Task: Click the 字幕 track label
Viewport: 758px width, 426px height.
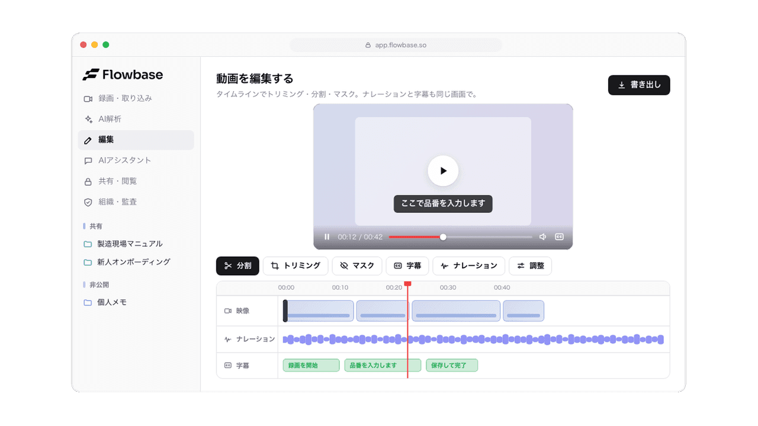Action: click(x=237, y=366)
